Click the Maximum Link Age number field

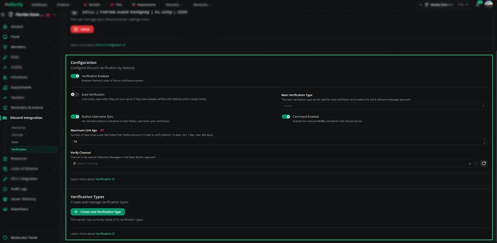[279, 142]
